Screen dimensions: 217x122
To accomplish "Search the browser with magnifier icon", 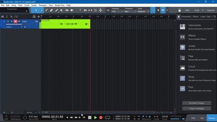I will [x=215, y=17].
